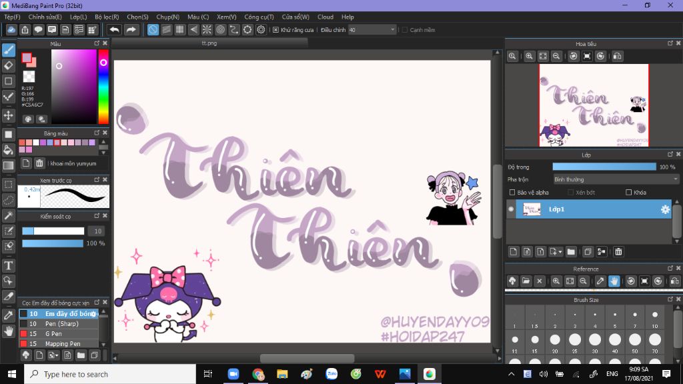This screenshot has width=683, height=384.
Task: Open Pha trộn blend mode dropdown
Action: (x=616, y=179)
